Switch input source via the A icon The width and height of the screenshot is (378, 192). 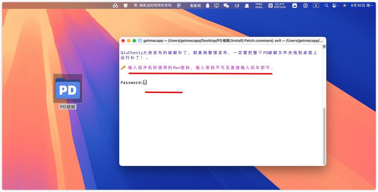(x=316, y=6)
